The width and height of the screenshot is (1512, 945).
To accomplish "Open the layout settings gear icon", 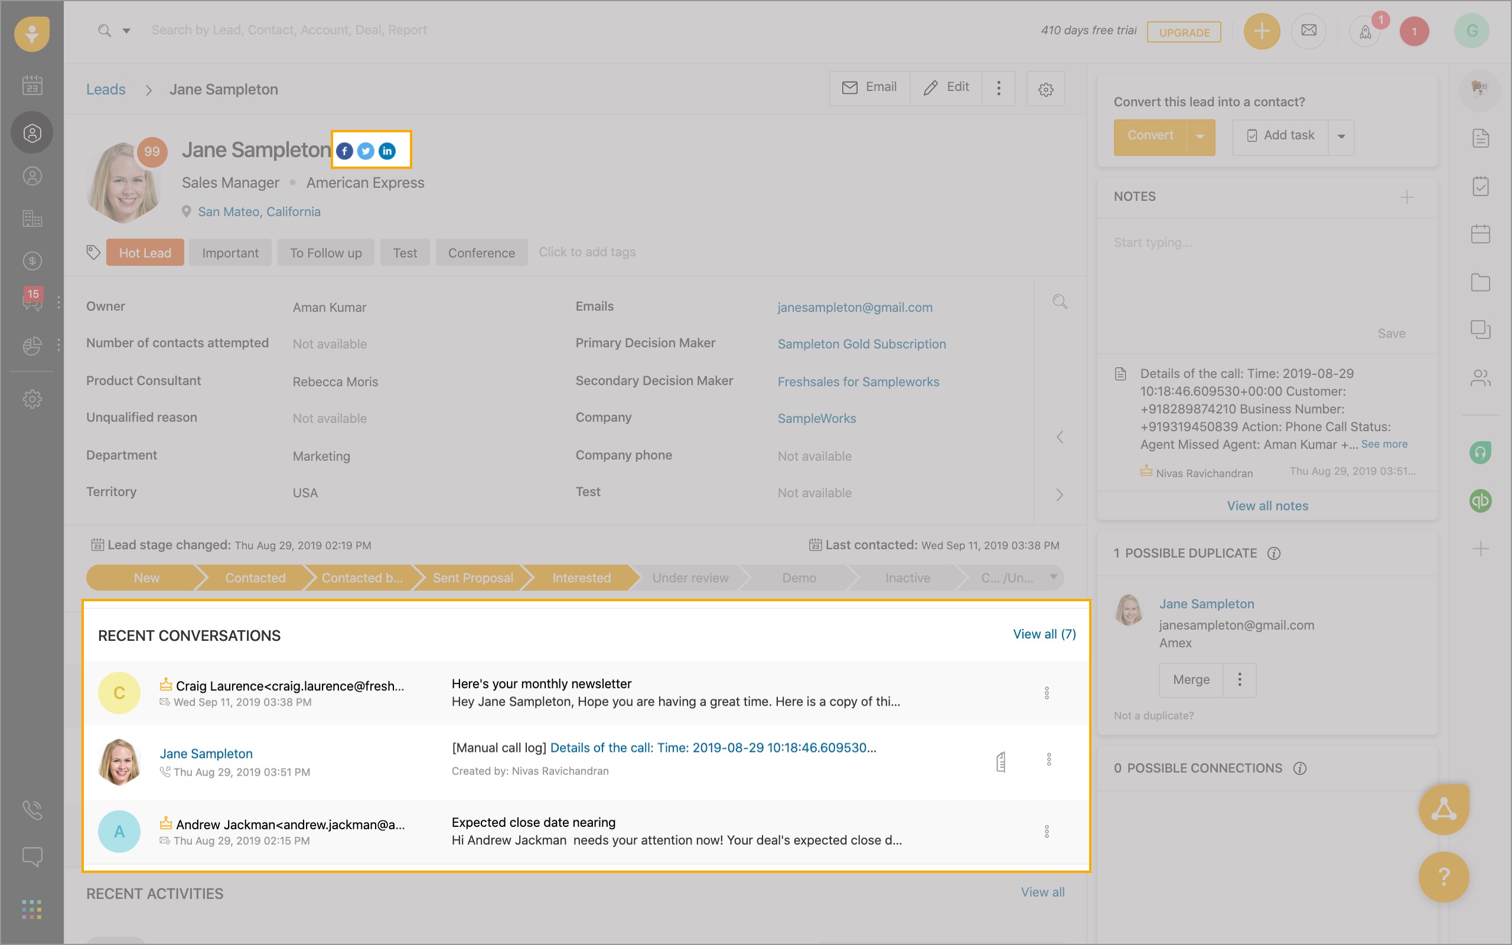I will pyautogui.click(x=1045, y=89).
